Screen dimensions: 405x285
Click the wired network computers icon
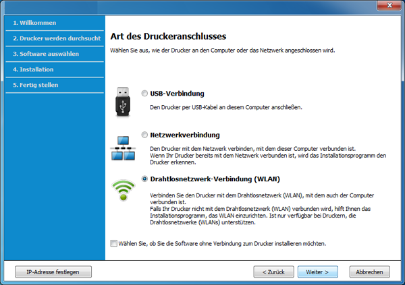(123, 148)
